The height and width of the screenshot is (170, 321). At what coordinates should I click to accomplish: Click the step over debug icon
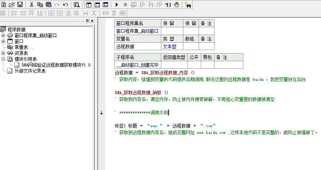click(142, 4)
